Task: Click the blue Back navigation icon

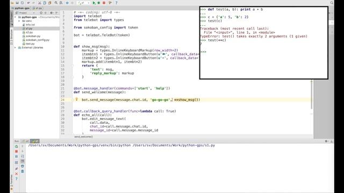Action: pyautogui.click(x=67, y=3)
